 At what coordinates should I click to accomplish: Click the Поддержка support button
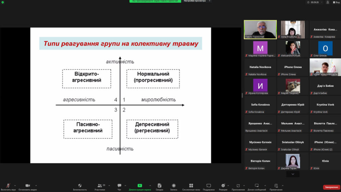point(208,186)
